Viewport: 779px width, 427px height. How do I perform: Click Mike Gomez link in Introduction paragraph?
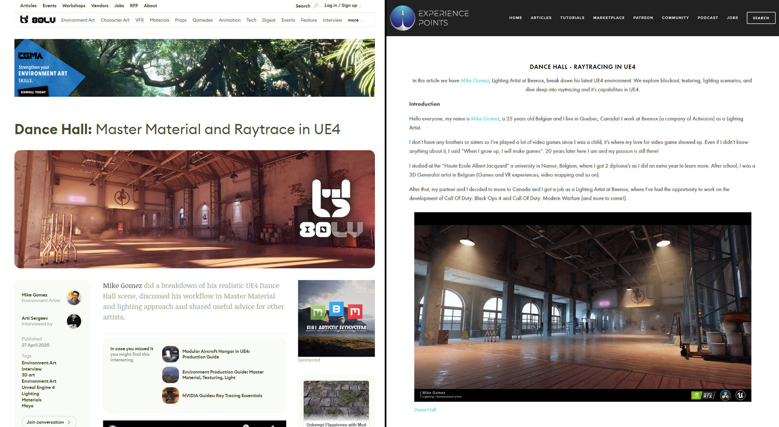click(485, 119)
